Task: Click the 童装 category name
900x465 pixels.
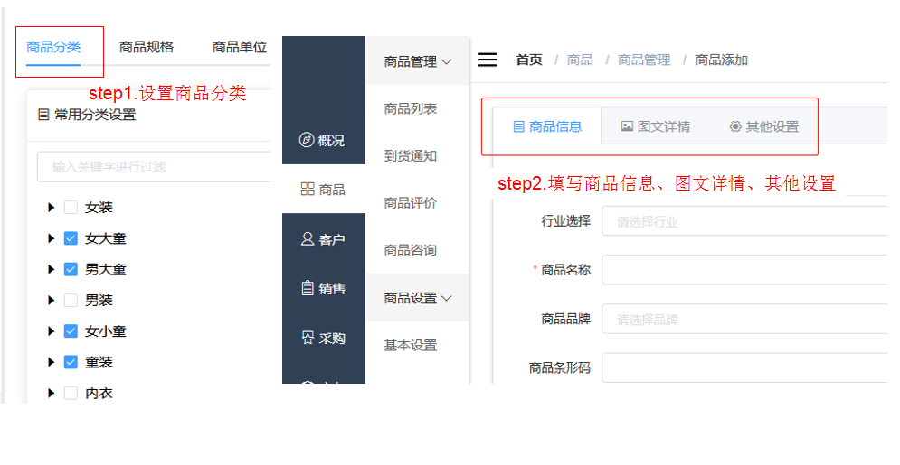Action: pyautogui.click(x=99, y=362)
